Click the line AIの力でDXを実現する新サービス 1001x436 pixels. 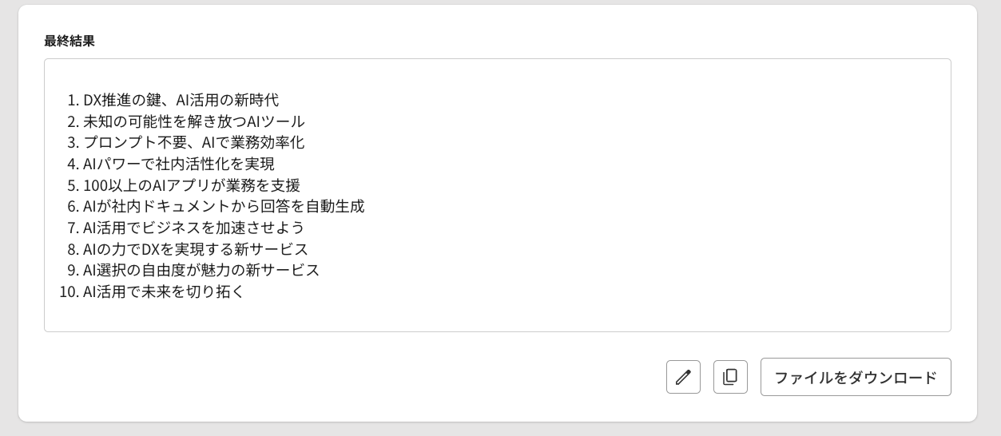[x=196, y=248]
